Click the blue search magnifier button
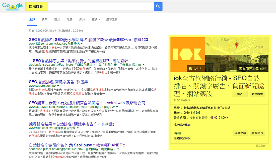Image resolution: width=276 pixels, height=161 pixels. tap(158, 7)
